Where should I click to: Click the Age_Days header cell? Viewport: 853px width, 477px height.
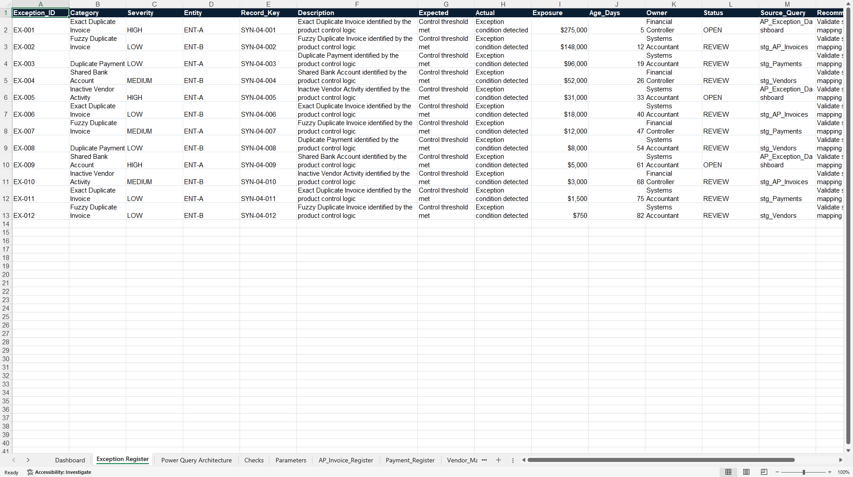click(617, 13)
